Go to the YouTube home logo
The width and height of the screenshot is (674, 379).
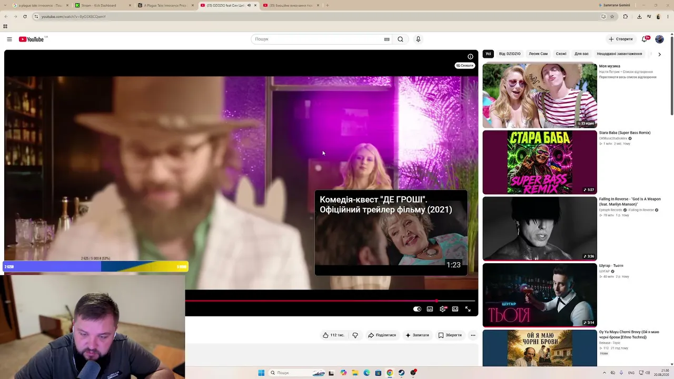(32, 39)
